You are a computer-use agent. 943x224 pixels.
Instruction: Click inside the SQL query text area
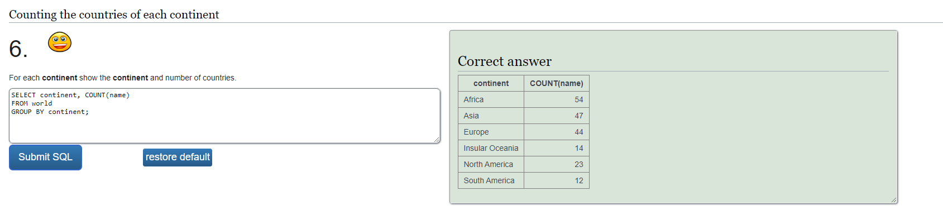tap(224, 116)
